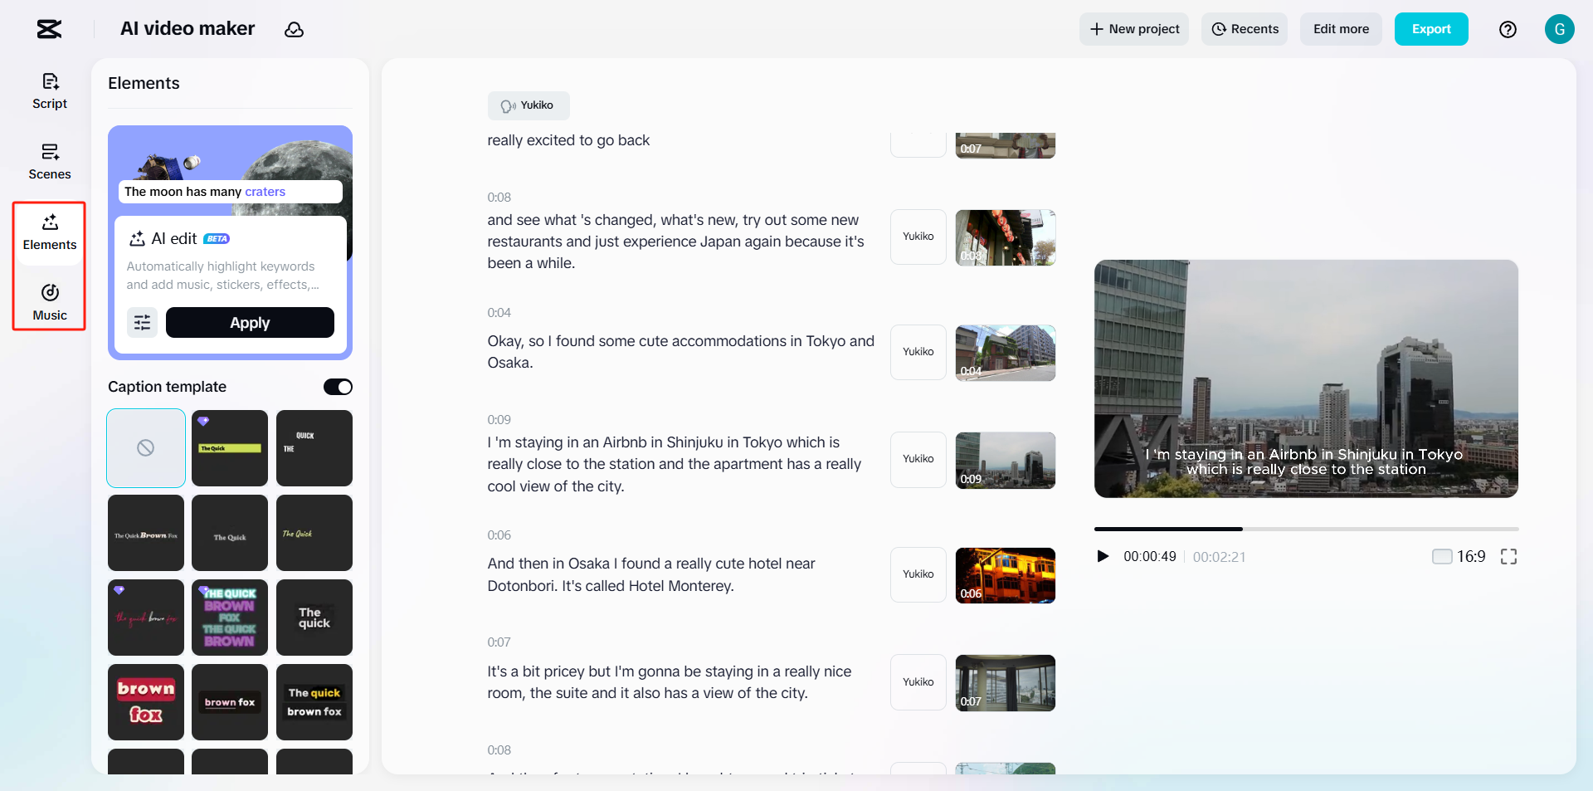The image size is (1593, 791).
Task: Choose the neon 'THE QUICK BROWN FOX' template
Action: pyautogui.click(x=230, y=618)
